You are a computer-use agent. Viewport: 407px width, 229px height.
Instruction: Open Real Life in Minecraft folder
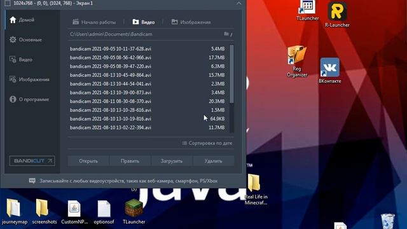click(x=256, y=190)
